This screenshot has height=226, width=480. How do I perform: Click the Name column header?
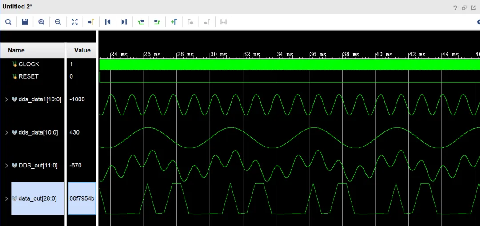pyautogui.click(x=16, y=50)
